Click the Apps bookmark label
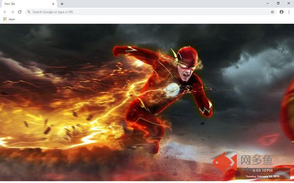This screenshot has width=294, height=183. 11,19
